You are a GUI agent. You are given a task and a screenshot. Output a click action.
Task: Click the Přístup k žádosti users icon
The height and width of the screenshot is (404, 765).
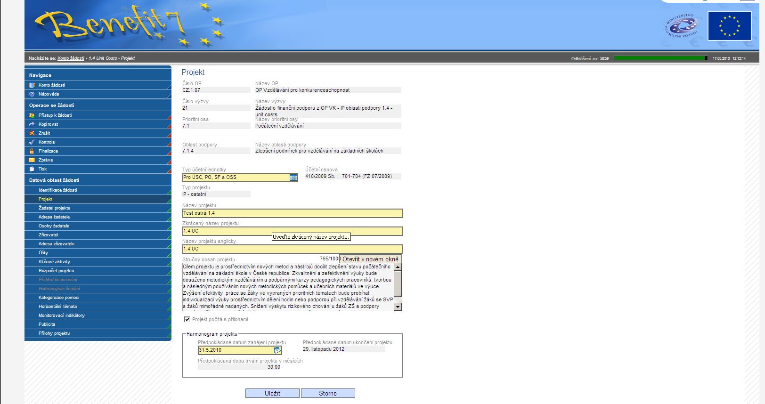coord(32,115)
